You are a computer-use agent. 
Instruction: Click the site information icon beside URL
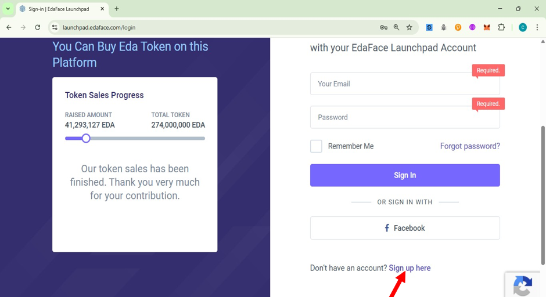(x=55, y=27)
